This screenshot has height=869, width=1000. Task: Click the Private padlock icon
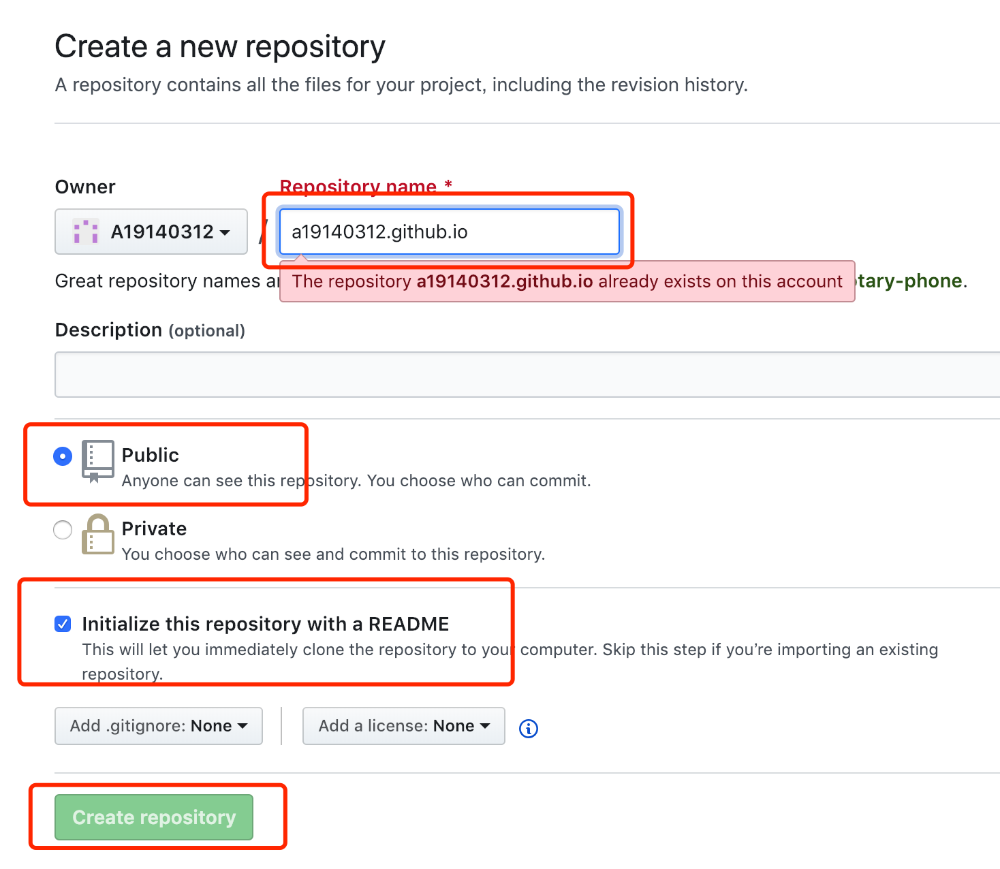97,535
